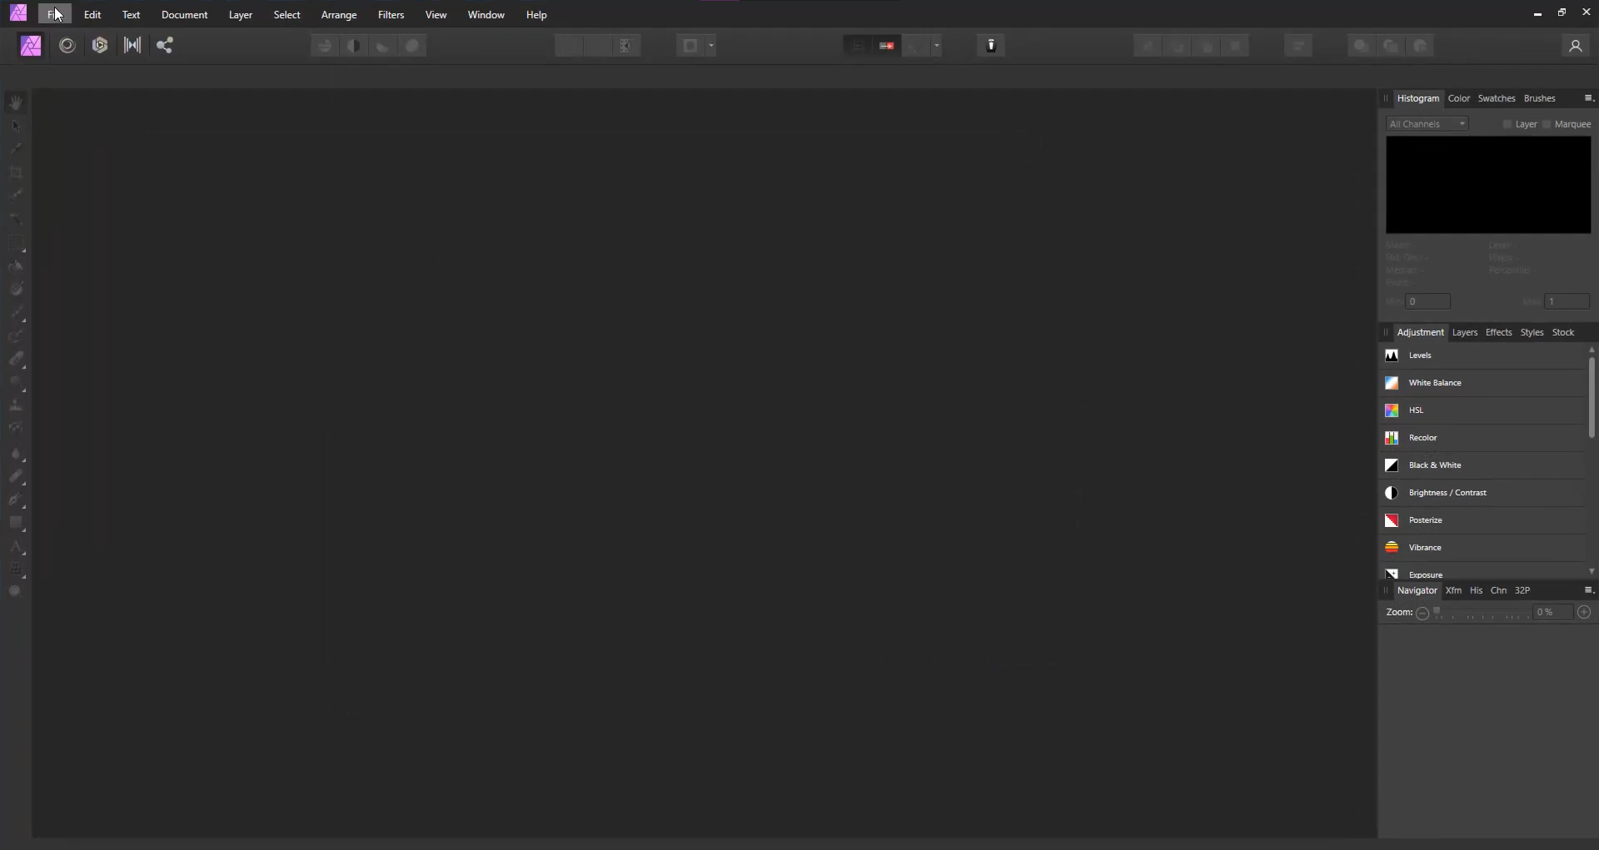Switch to the Export Persona
Image resolution: width=1599 pixels, height=850 pixels.
[x=165, y=46]
